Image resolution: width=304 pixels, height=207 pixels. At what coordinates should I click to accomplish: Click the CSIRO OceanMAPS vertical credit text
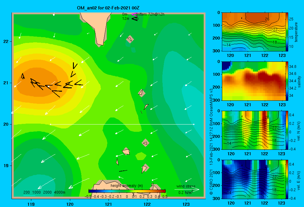coord(211,142)
